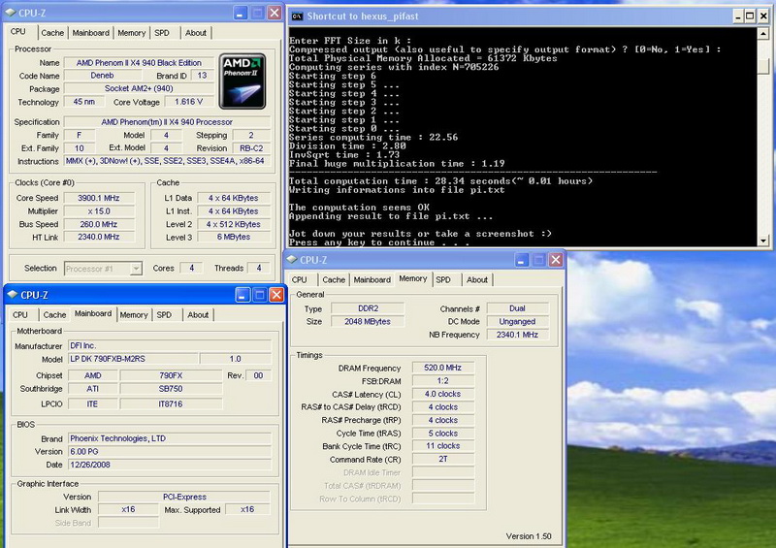
Task: Switch to Memory tab in top CPU-Z window
Action: tap(131, 33)
